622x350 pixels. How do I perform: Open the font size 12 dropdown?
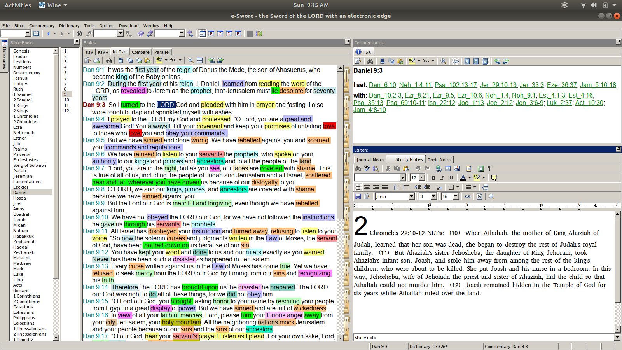click(422, 178)
